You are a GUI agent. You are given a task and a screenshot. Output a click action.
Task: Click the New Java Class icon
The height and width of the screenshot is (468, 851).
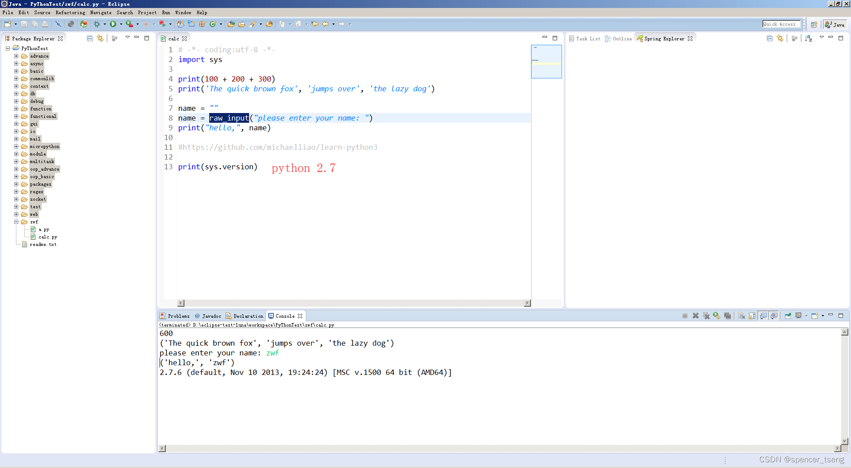(x=213, y=24)
